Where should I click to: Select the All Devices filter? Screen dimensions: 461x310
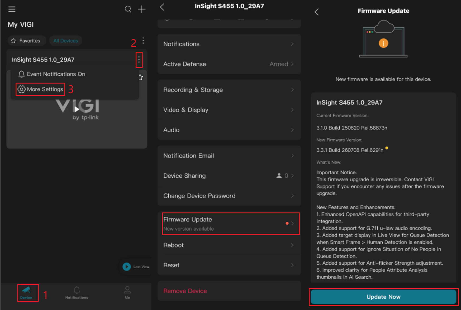pyautogui.click(x=66, y=41)
